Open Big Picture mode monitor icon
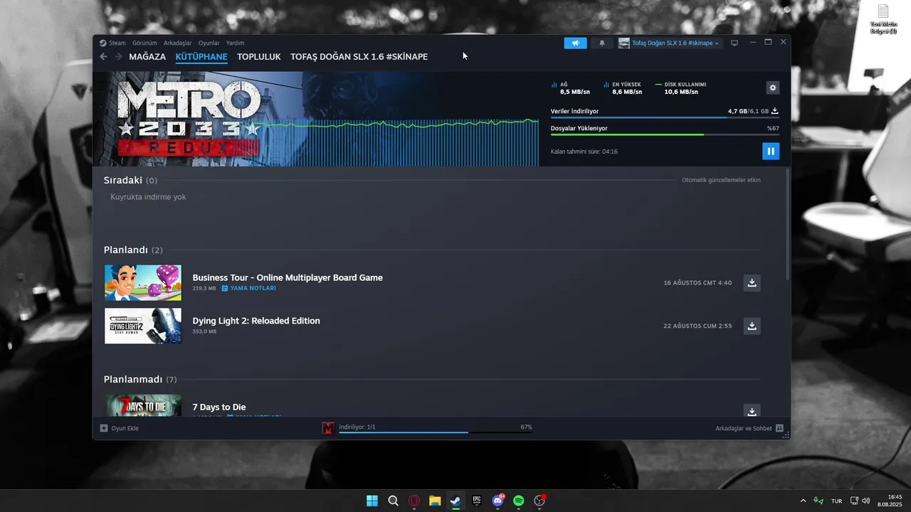The height and width of the screenshot is (512, 911). (x=734, y=43)
